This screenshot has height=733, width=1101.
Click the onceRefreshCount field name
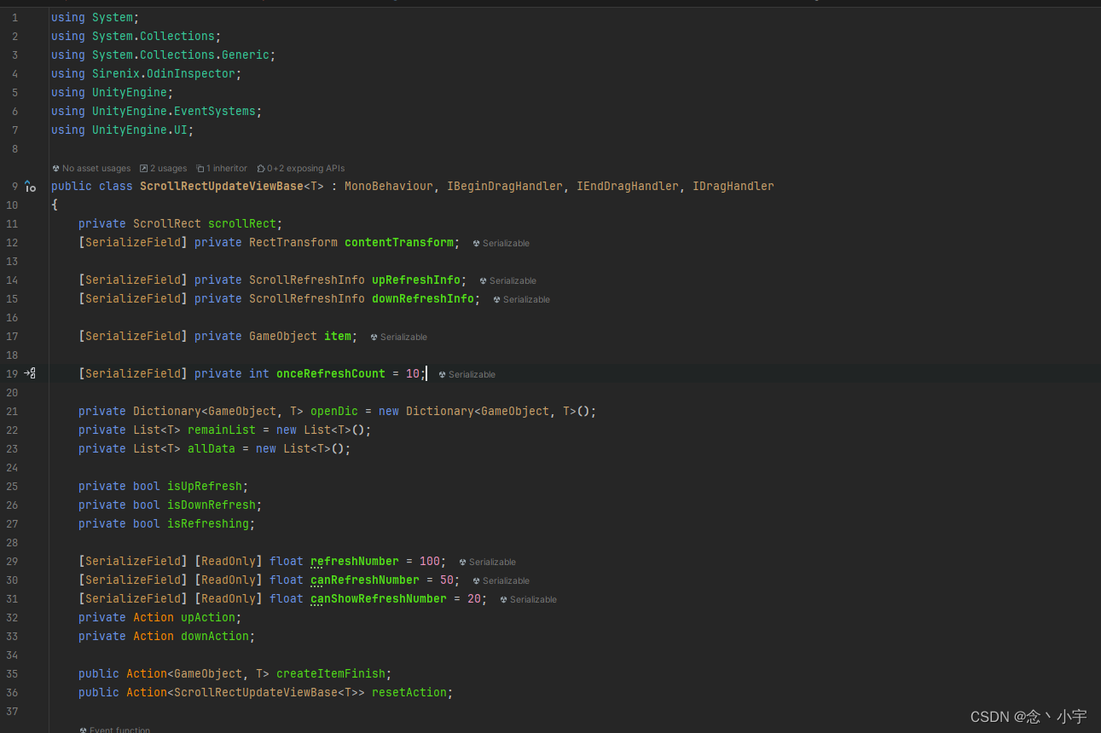click(331, 374)
